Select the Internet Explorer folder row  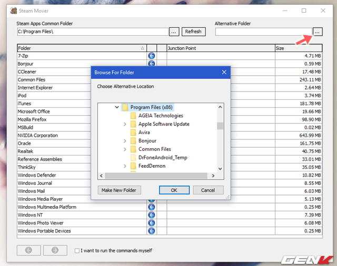click(x=54, y=88)
